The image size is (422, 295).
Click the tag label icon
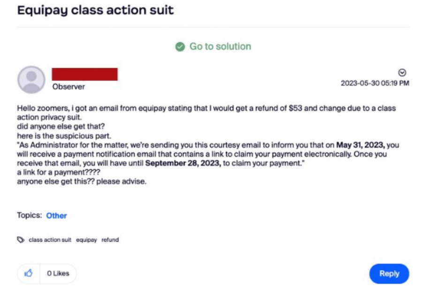[x=21, y=240]
